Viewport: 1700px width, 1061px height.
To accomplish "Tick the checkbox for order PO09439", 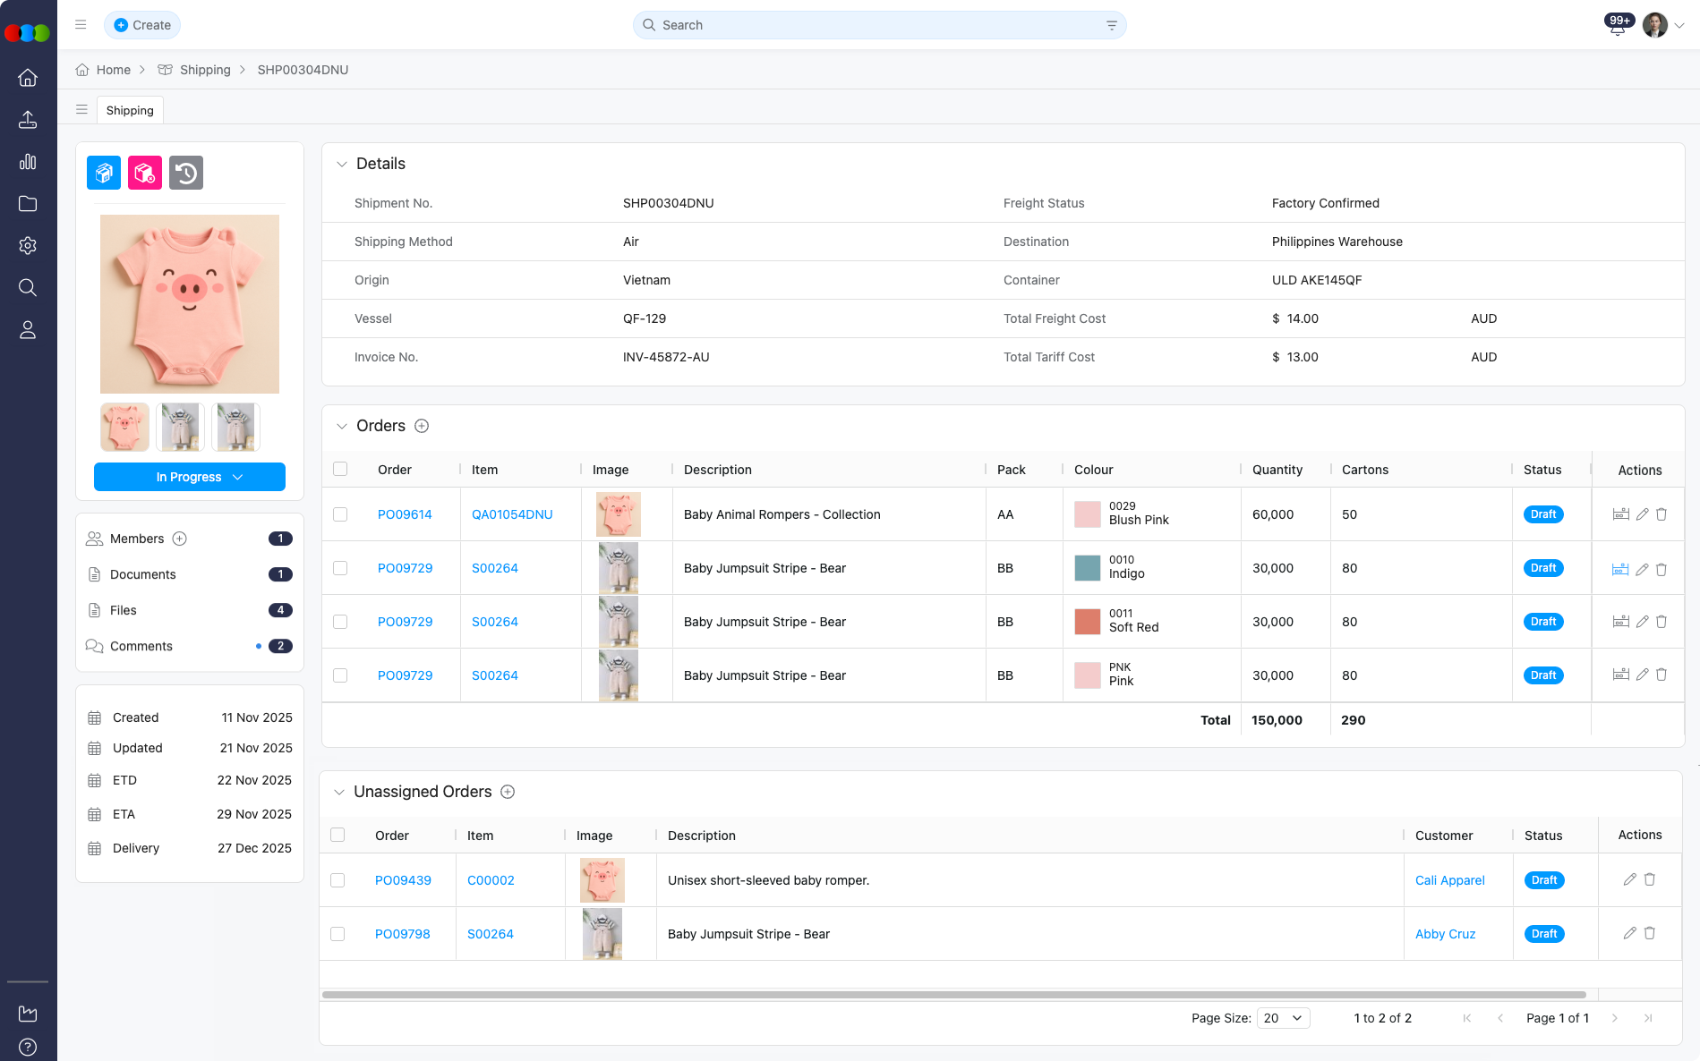I will point(338,880).
